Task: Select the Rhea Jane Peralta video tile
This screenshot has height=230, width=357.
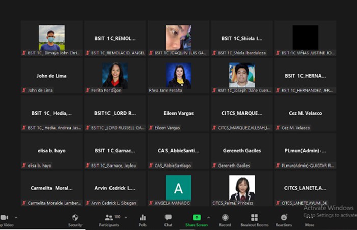Action: tap(178, 76)
